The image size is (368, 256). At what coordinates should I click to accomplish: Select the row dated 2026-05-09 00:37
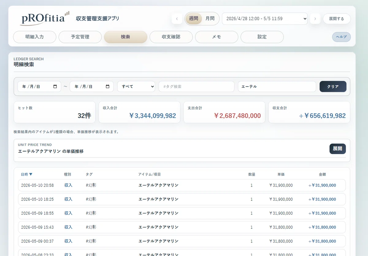[182, 241]
